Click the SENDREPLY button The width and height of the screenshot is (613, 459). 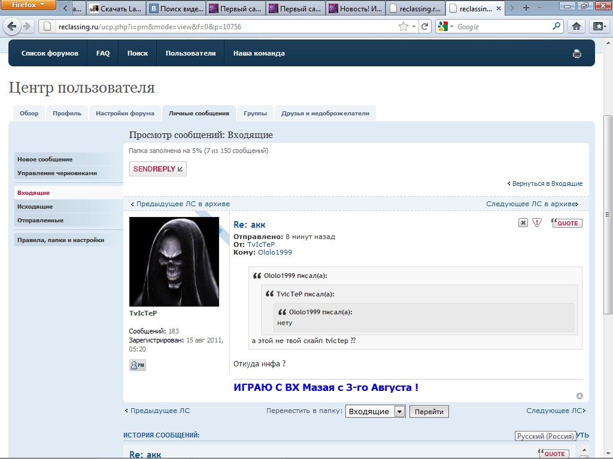pyautogui.click(x=158, y=169)
